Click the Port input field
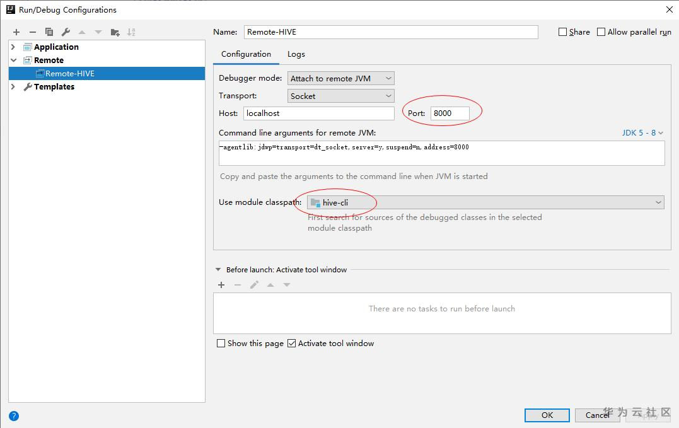 click(450, 113)
